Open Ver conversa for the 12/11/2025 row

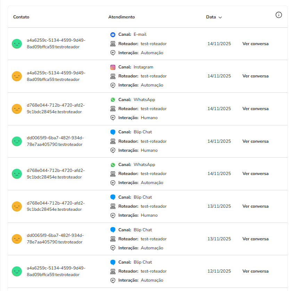tap(255, 271)
